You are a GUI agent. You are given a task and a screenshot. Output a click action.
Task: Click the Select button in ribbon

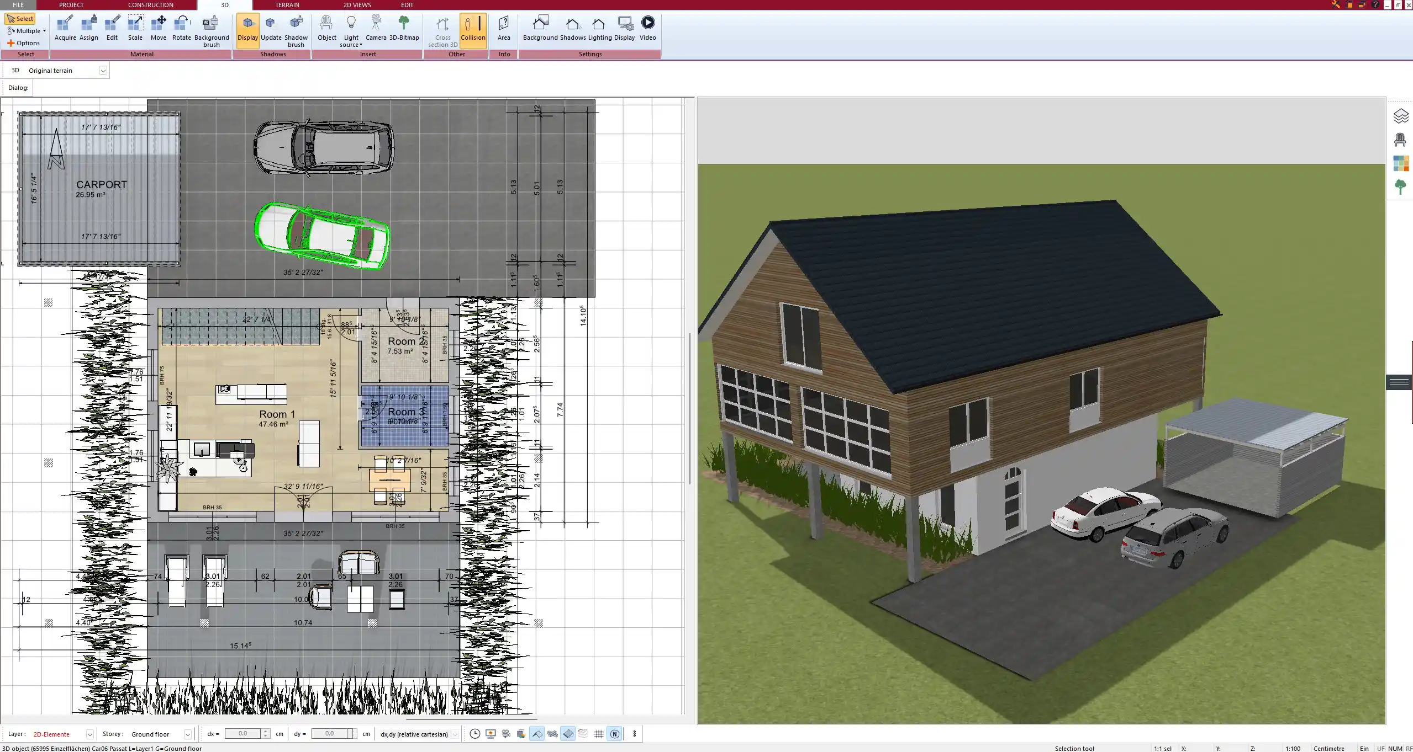pos(20,19)
